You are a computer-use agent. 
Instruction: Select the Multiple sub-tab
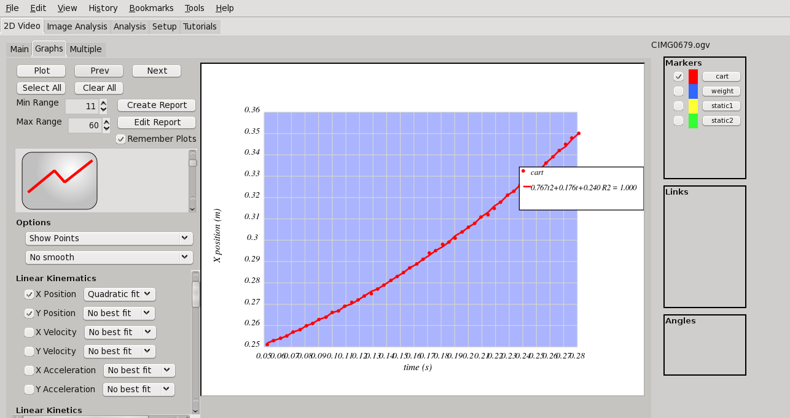pos(85,49)
